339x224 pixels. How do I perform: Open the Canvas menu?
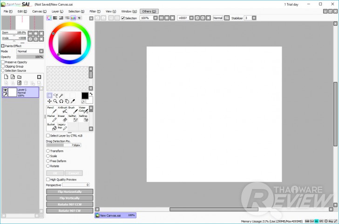[x=39, y=11]
